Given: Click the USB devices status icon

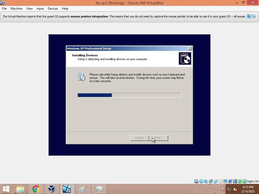Looking at the screenshot, I should 215,181.
